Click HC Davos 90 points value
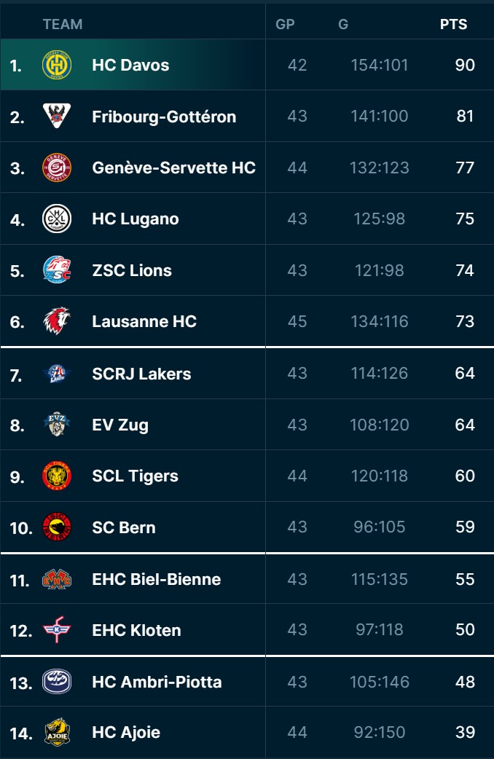 pos(465,65)
